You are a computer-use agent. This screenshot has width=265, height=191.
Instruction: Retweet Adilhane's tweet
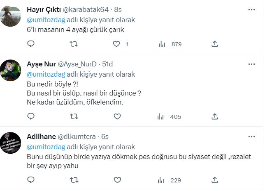pyautogui.click(x=74, y=180)
